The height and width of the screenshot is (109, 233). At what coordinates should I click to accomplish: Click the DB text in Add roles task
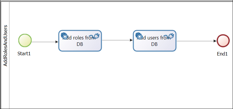(80, 44)
